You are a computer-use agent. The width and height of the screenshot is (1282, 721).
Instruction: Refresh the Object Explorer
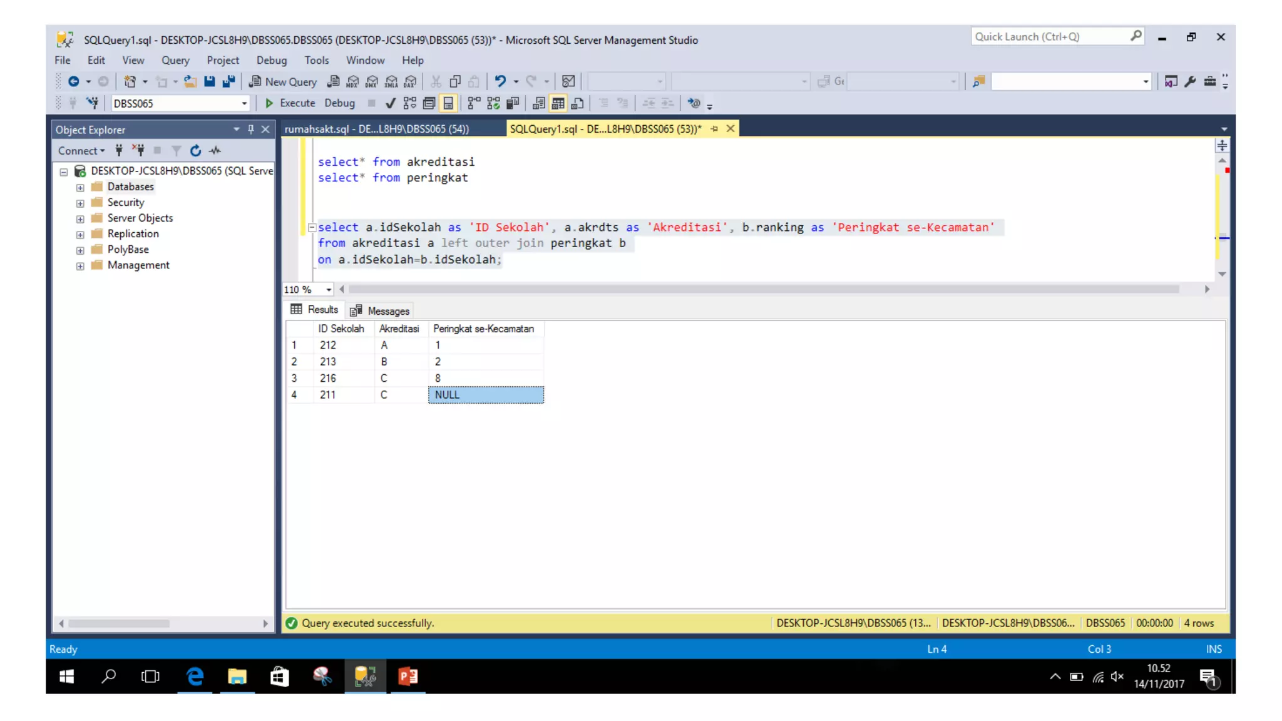tap(195, 150)
